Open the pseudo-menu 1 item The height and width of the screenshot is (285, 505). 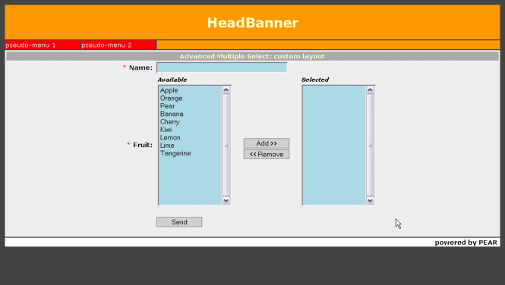coord(43,45)
